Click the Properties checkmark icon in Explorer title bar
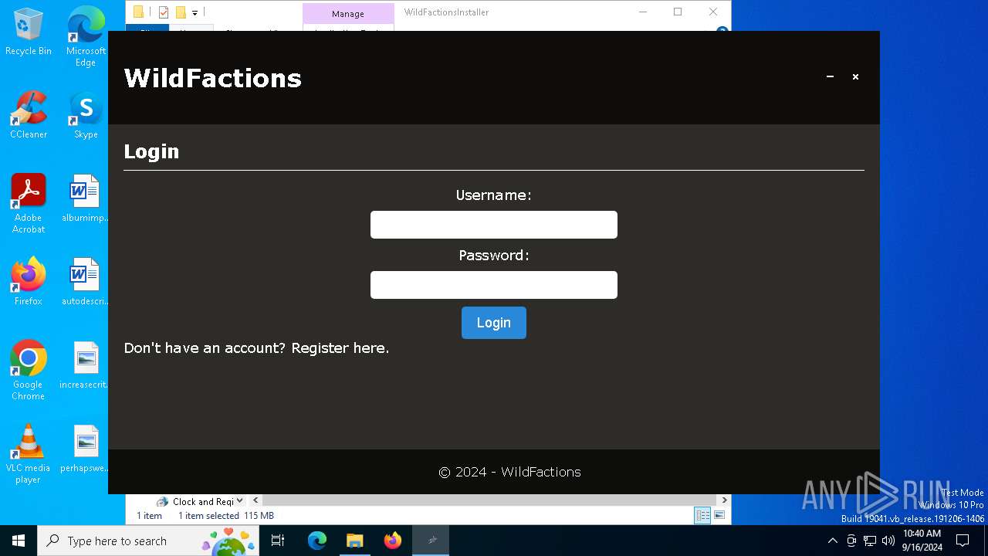Image resolution: width=988 pixels, height=556 pixels. tap(164, 12)
